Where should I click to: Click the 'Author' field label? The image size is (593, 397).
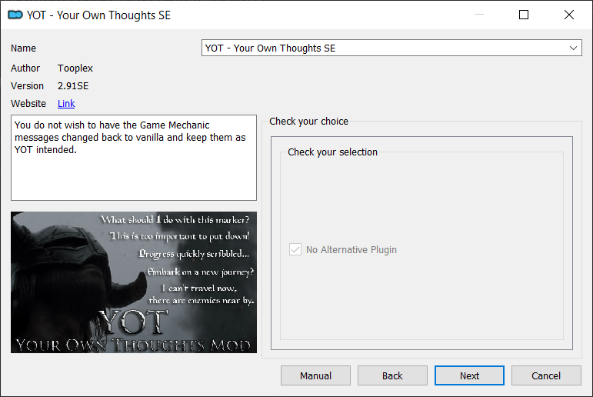pyautogui.click(x=25, y=68)
